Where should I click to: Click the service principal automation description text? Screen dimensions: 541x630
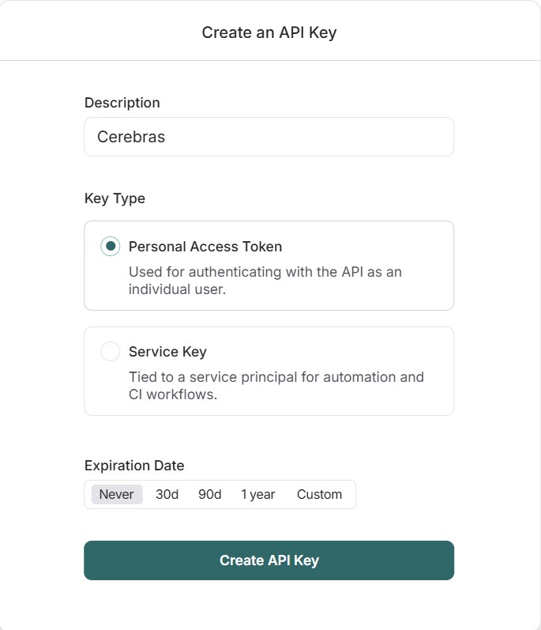pyautogui.click(x=276, y=386)
